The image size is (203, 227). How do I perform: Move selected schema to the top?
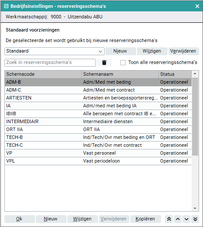pos(169,219)
